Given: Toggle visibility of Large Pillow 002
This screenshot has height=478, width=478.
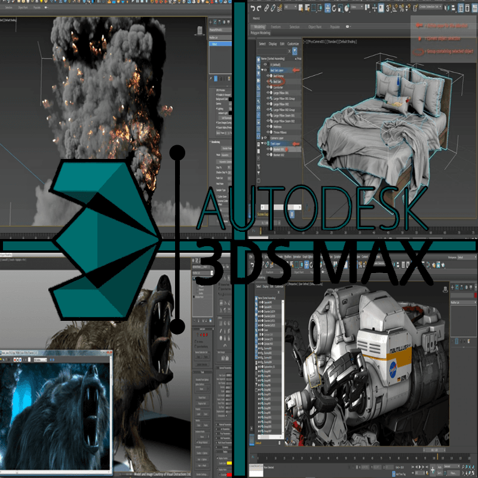Looking at the screenshot, I should (268, 104).
